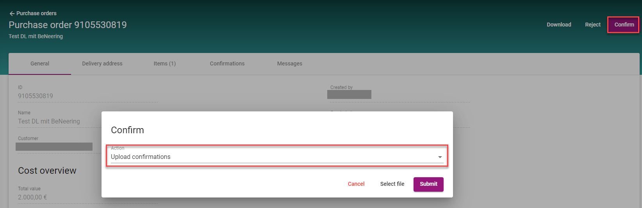Open the Purchase orders breadcrumb link
This screenshot has height=208, width=642.
pos(36,13)
